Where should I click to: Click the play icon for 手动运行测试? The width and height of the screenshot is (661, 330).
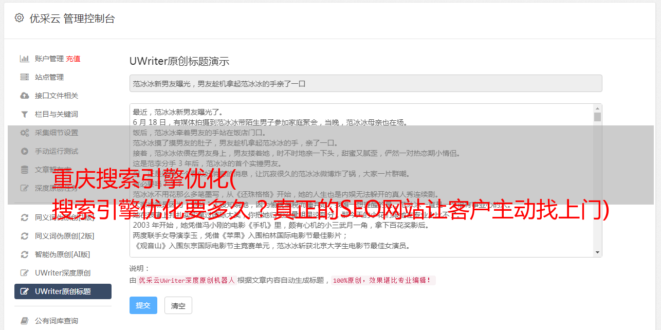[x=24, y=151]
